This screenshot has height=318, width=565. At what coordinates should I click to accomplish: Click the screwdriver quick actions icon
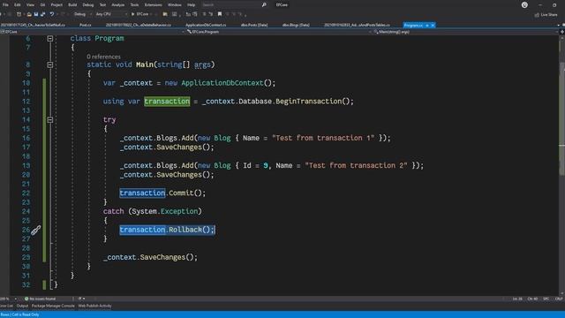point(35,230)
